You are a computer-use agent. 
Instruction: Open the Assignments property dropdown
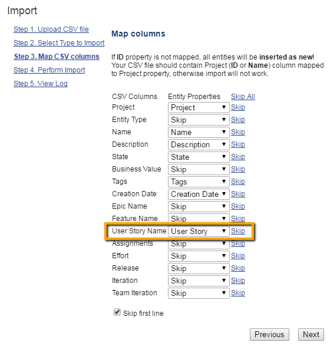[x=199, y=243]
